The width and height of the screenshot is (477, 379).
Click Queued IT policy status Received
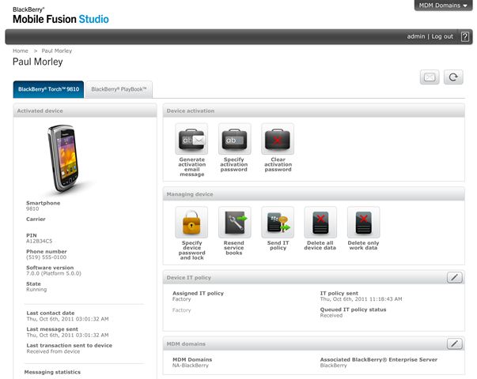point(331,316)
